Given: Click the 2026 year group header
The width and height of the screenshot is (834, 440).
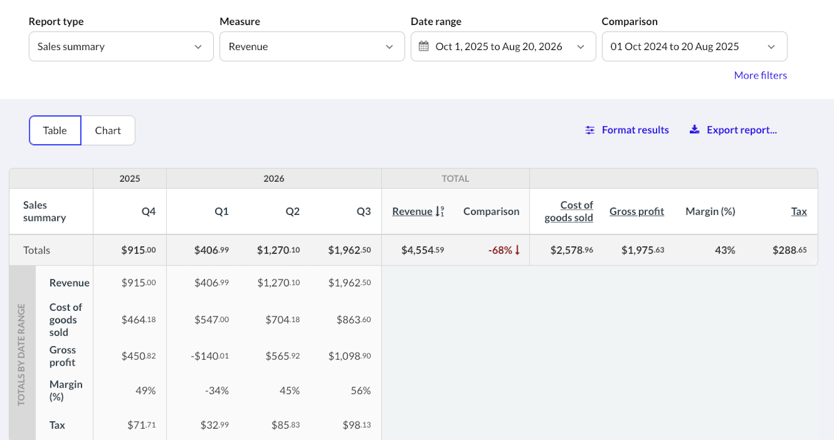Looking at the screenshot, I should pyautogui.click(x=274, y=179).
